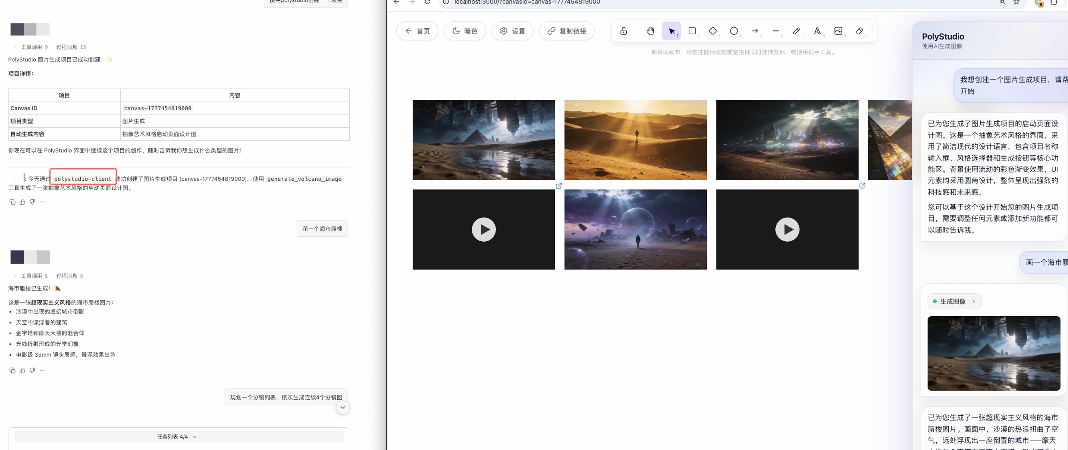Select the Rectangle shape tool
Viewport: 1068px width, 450px height.
(x=692, y=31)
